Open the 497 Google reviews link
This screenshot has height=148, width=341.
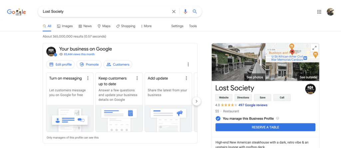coord(253,105)
